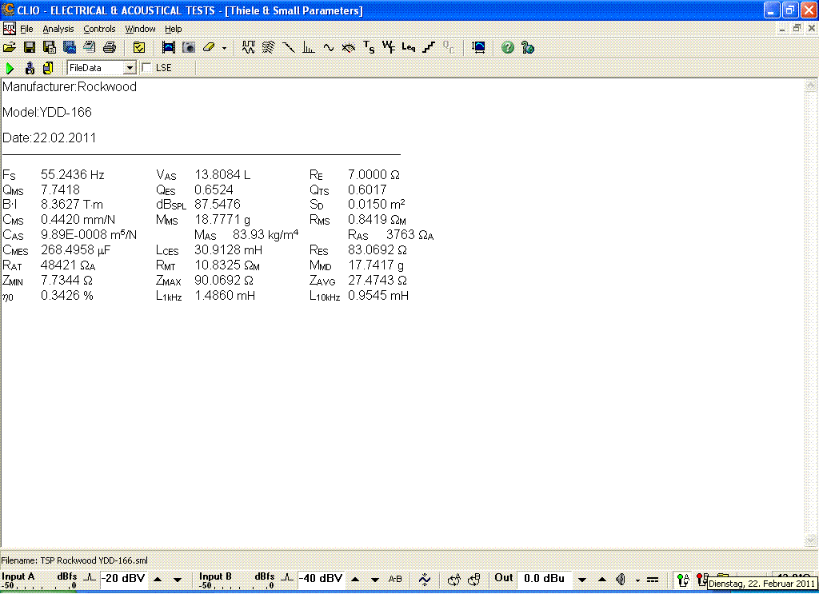Viewport: 819px width, 614px height.
Task: Open the waterfall analysis icon
Action: tap(268, 47)
